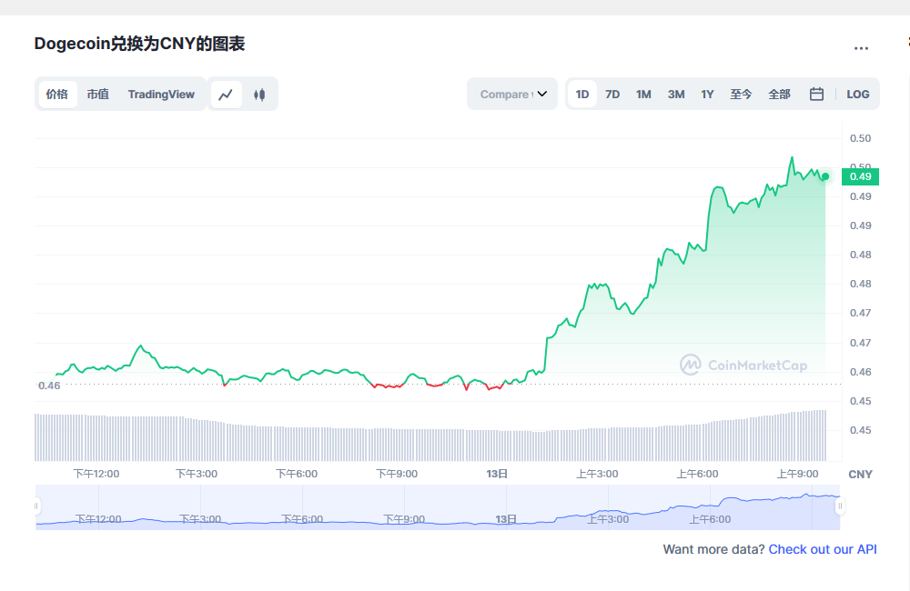Open the CNY currency selector
The width and height of the screenshot is (910, 591).
tap(859, 474)
